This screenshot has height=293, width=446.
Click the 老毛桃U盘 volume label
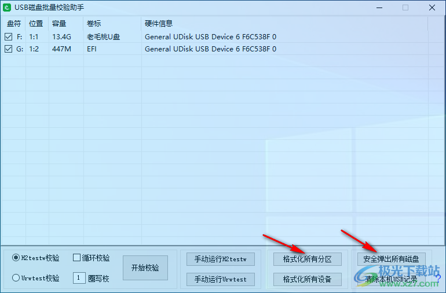(104, 36)
